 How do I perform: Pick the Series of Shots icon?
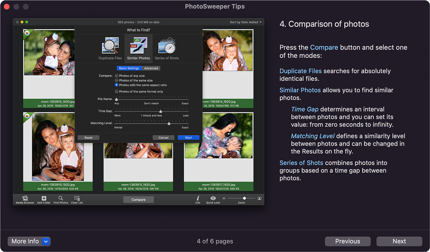point(167,46)
